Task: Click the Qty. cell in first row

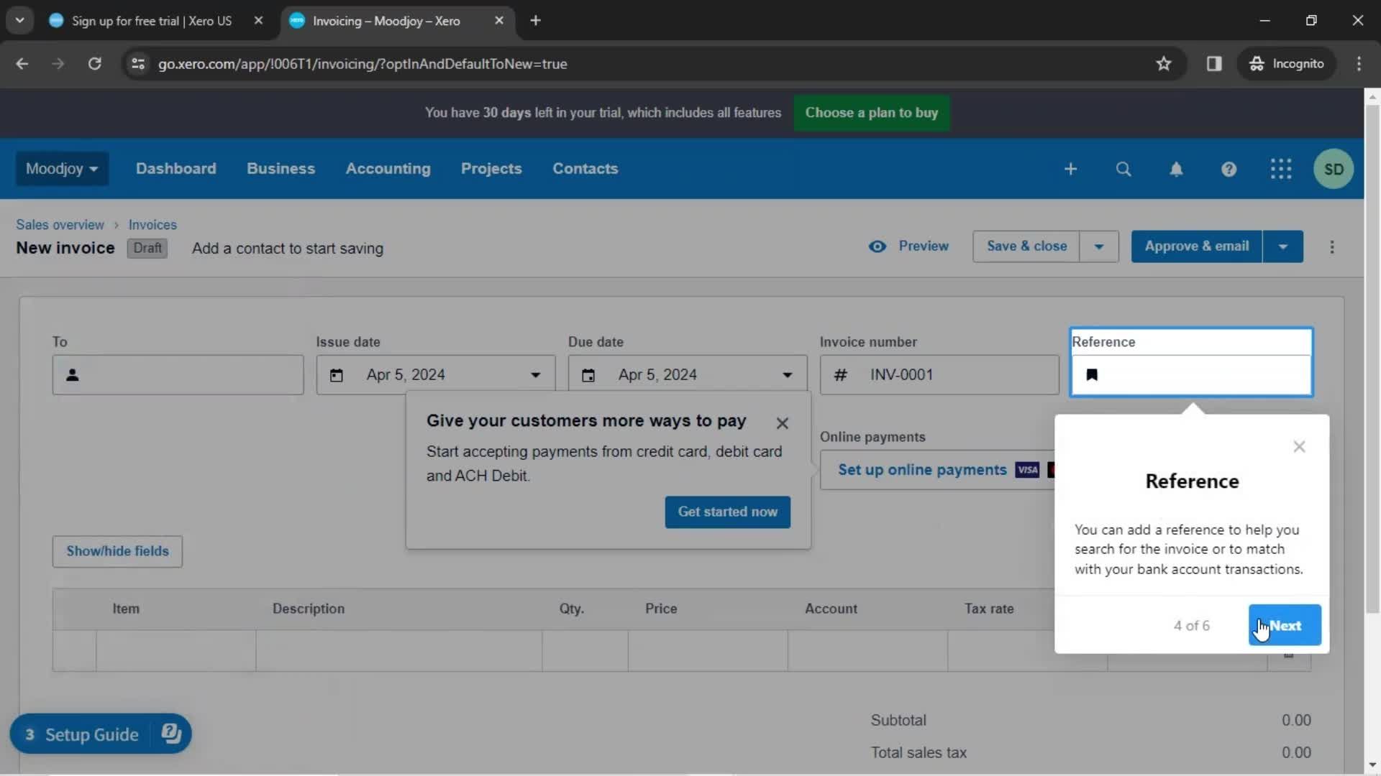Action: click(x=585, y=651)
